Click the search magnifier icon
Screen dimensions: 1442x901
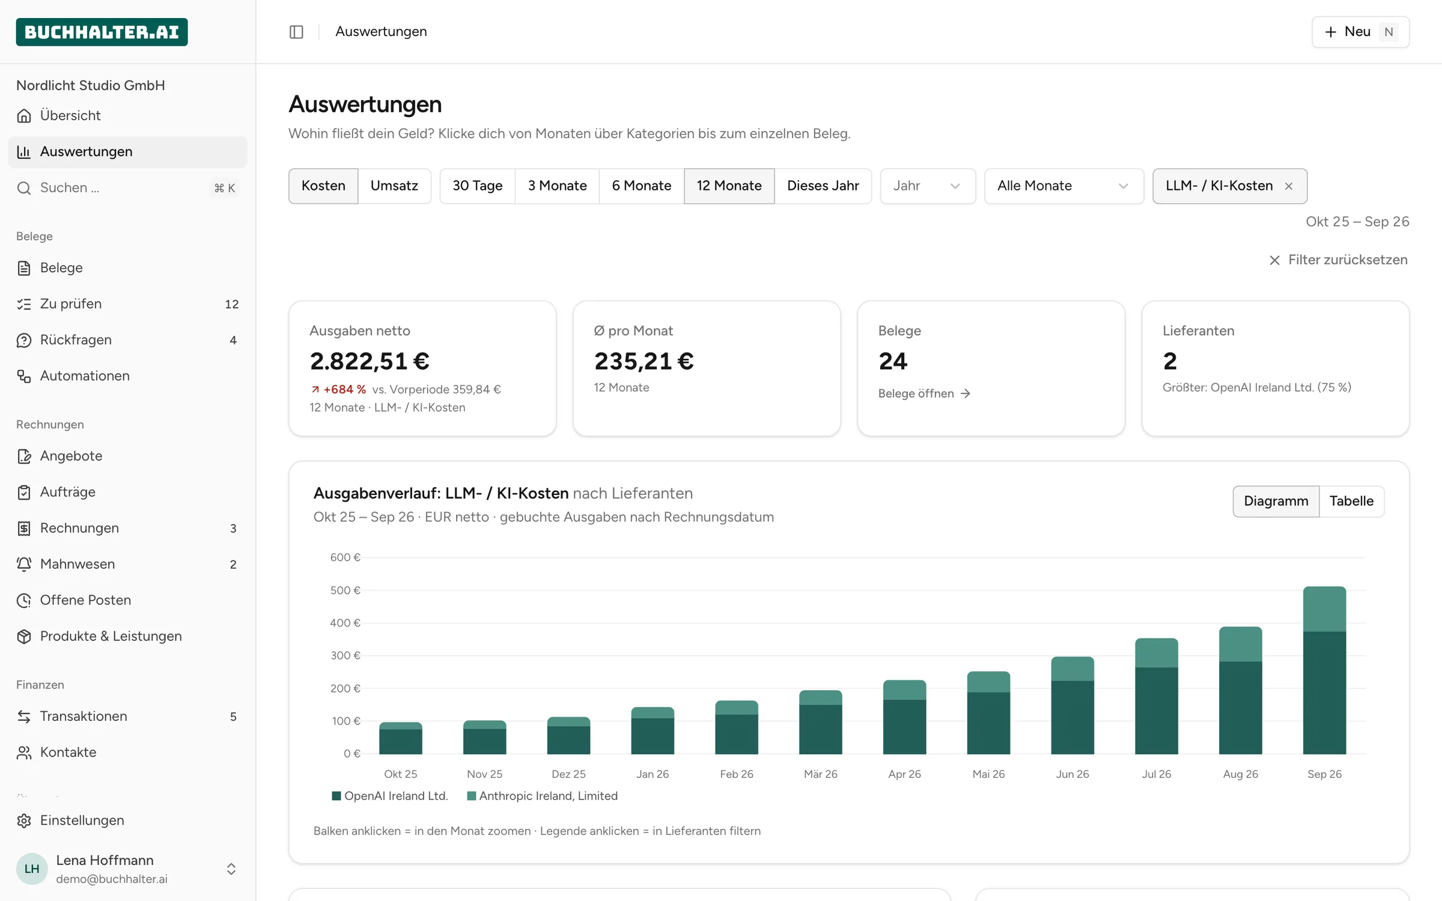point(24,188)
